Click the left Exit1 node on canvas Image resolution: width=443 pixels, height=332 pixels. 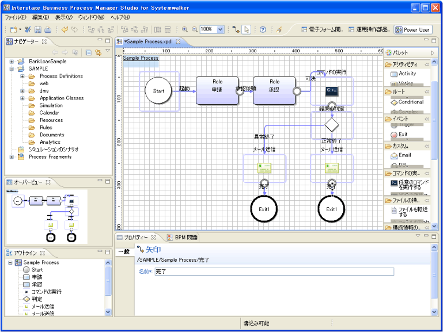pos(264,209)
